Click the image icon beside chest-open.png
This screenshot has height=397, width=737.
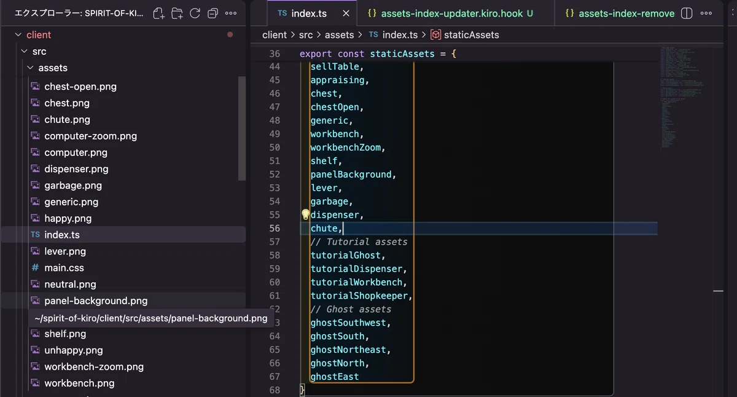[x=35, y=87]
